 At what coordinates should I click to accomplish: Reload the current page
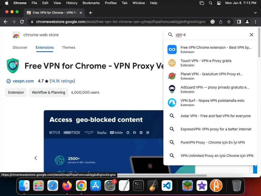click(x=22, y=22)
